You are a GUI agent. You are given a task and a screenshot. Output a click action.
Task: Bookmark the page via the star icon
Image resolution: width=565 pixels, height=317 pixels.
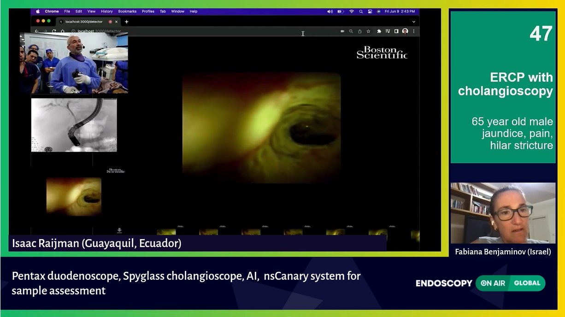click(x=369, y=31)
